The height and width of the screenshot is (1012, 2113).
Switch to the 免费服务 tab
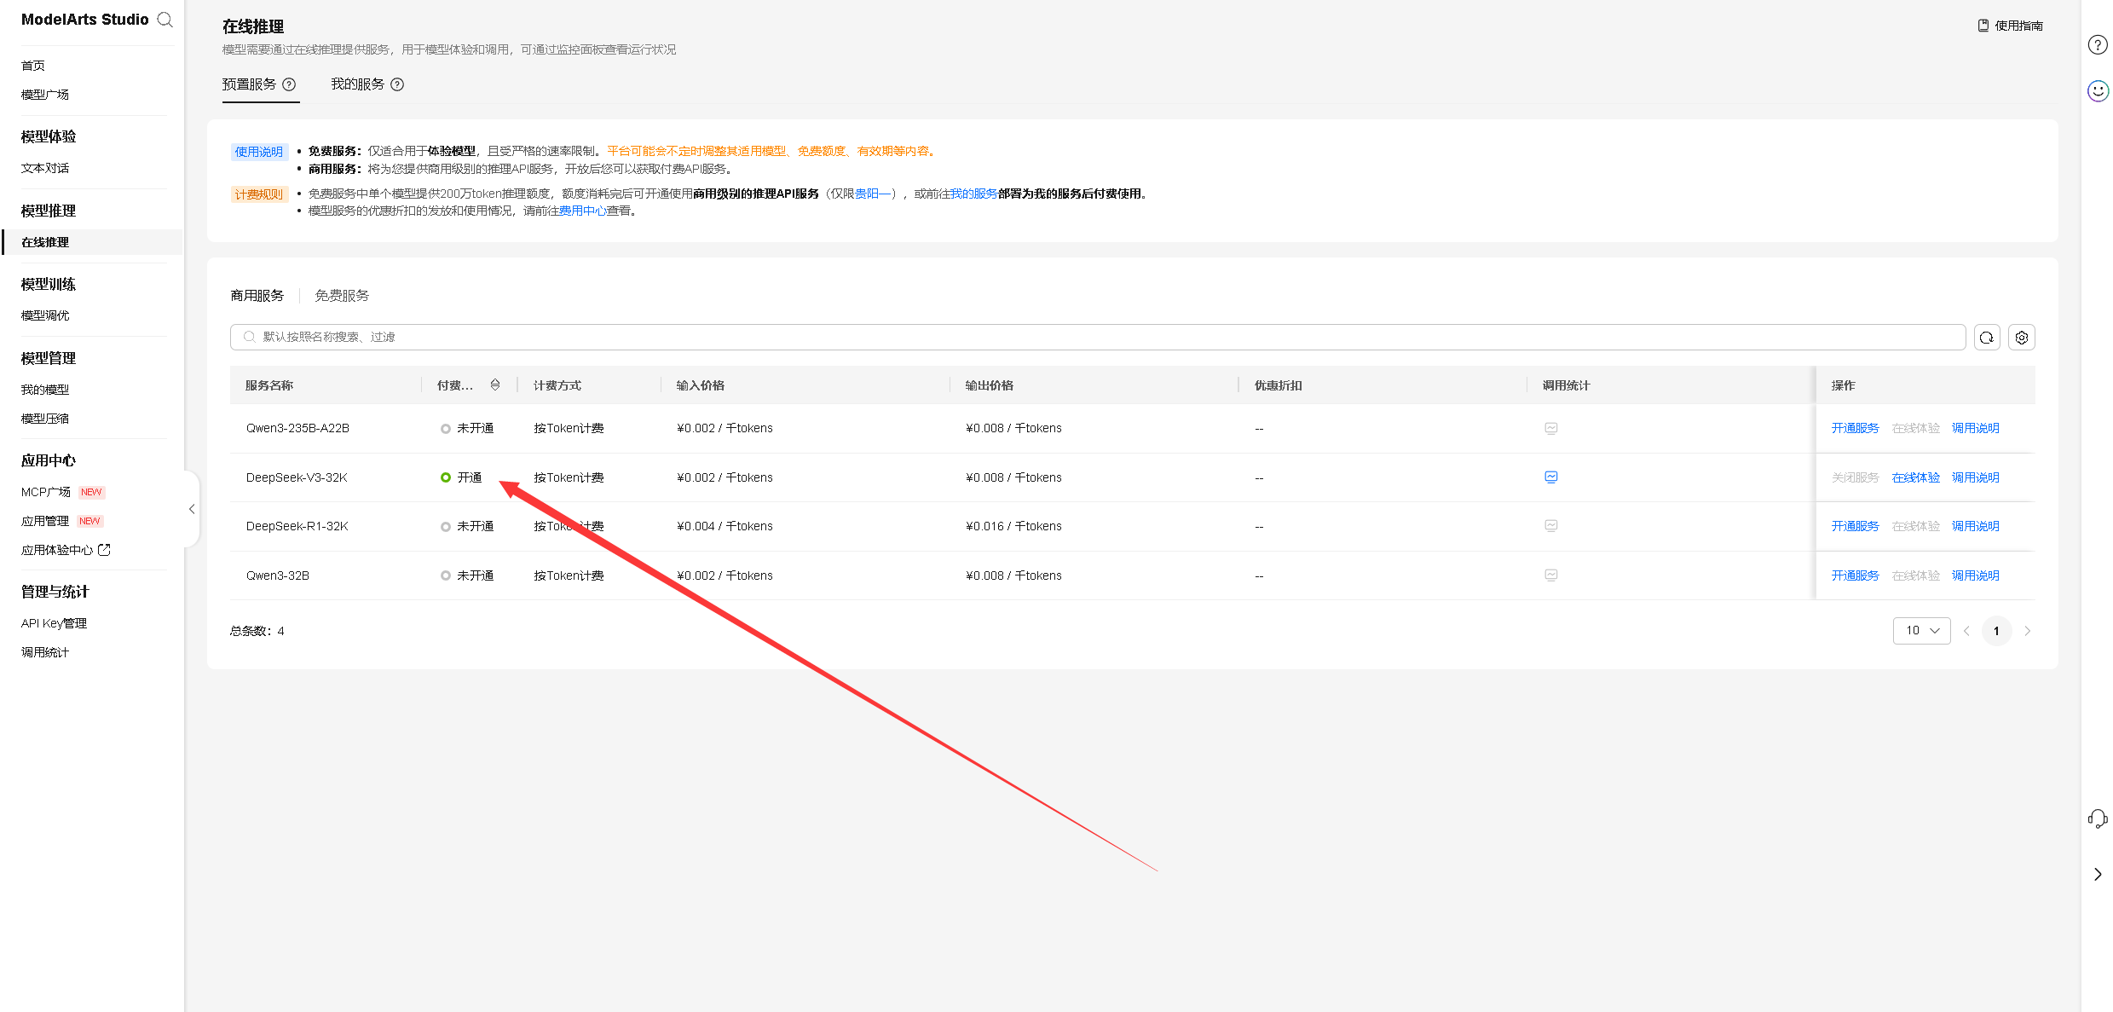[342, 296]
